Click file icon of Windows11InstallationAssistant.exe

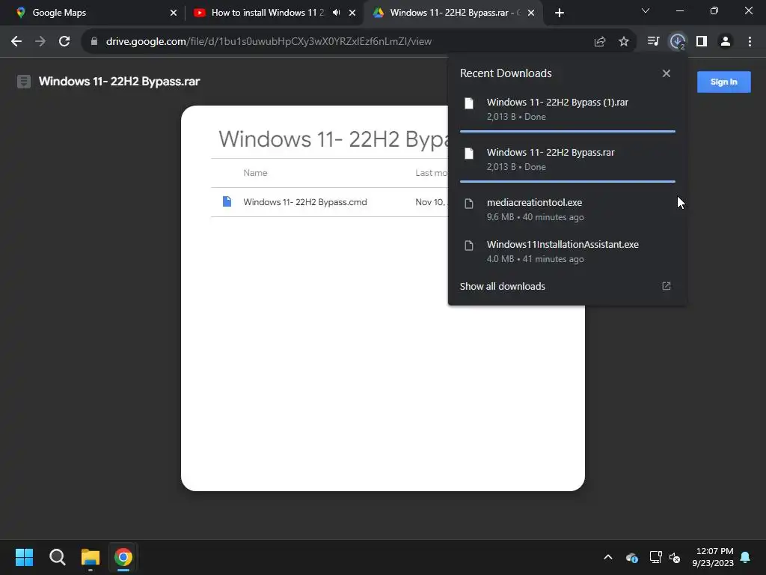(469, 246)
